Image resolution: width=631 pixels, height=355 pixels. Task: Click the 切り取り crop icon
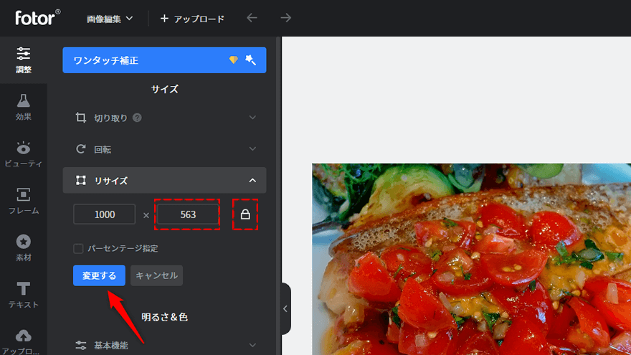point(81,118)
